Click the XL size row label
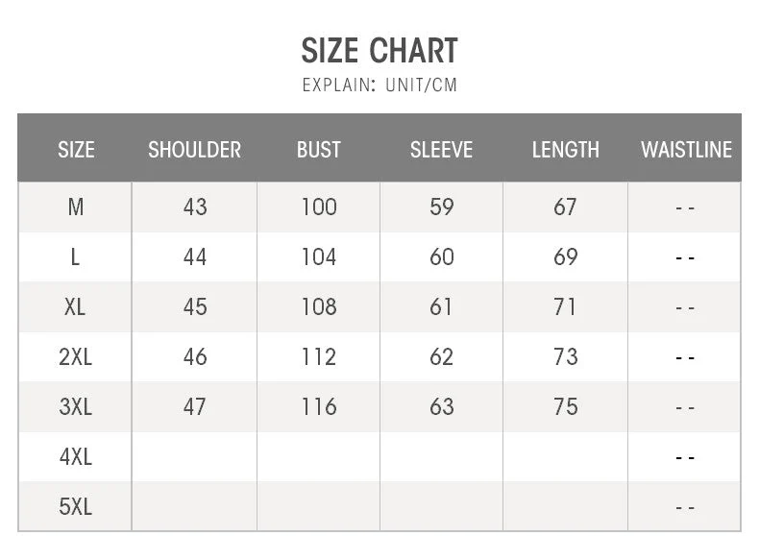 [x=76, y=306]
